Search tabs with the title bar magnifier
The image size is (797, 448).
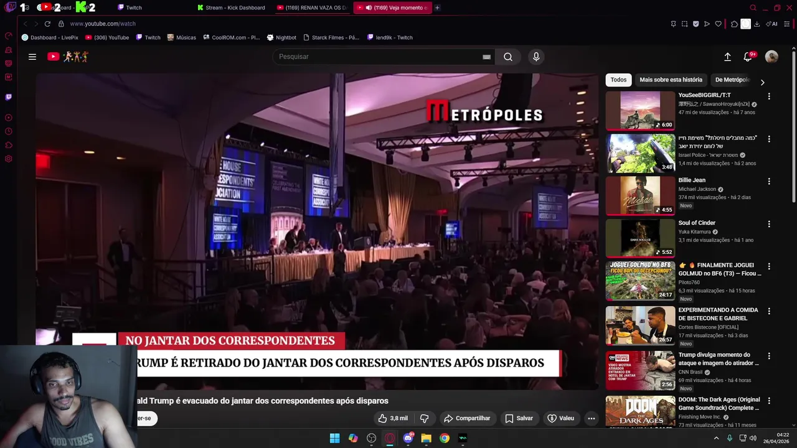point(753,7)
